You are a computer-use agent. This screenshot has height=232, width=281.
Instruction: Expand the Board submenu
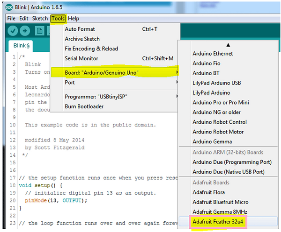click(115, 72)
